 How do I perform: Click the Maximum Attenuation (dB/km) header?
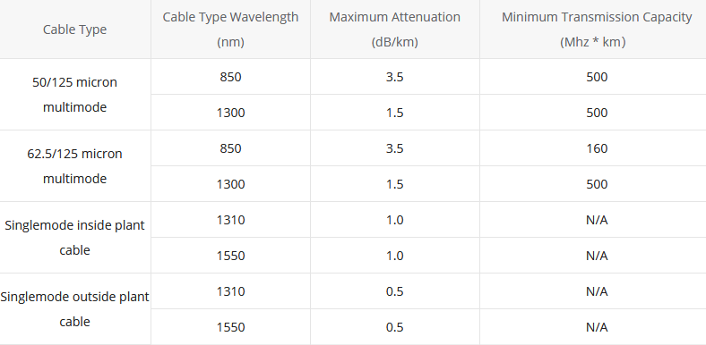395,29
